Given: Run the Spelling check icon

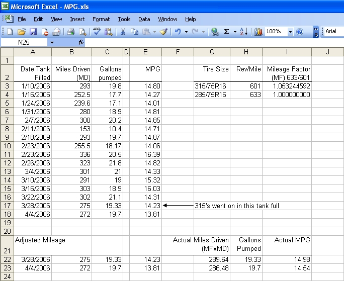Looking at the screenshot, I should click(x=97, y=32).
